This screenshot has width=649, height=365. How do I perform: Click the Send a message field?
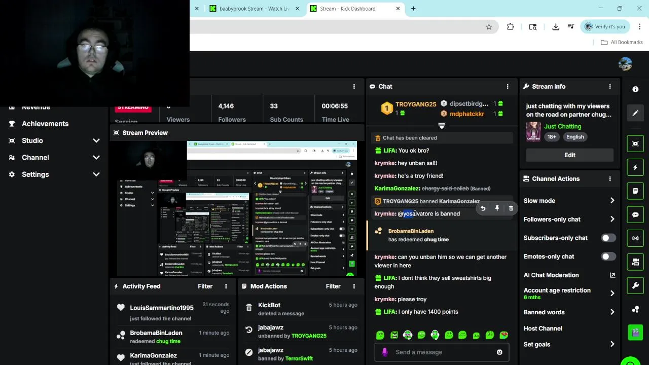pyautogui.click(x=442, y=352)
